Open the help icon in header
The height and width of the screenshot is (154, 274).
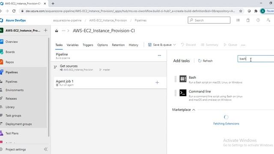coord(258,20)
